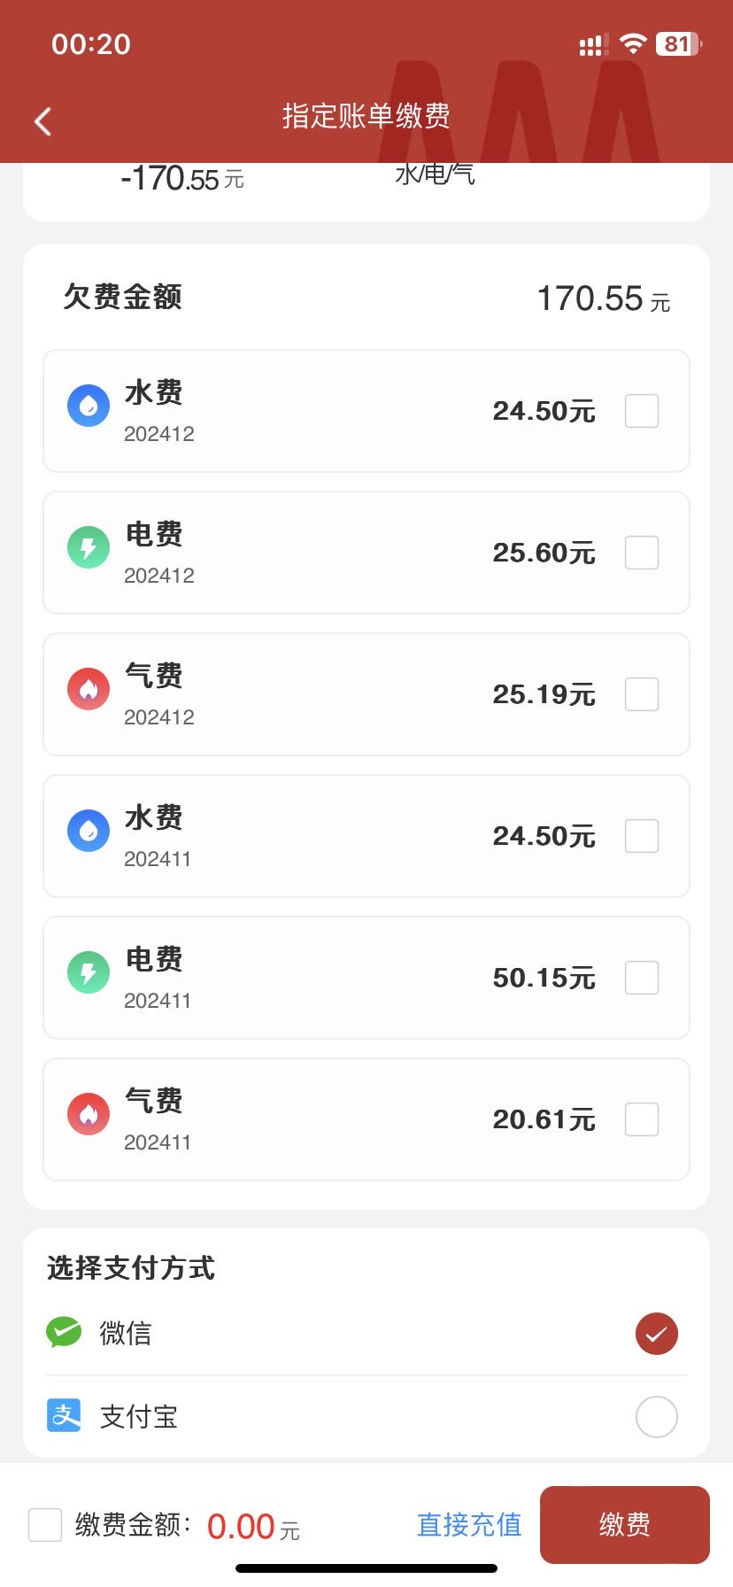Check the 25.60元 electricity bill checkbox
The width and height of the screenshot is (733, 1587).
tap(642, 553)
